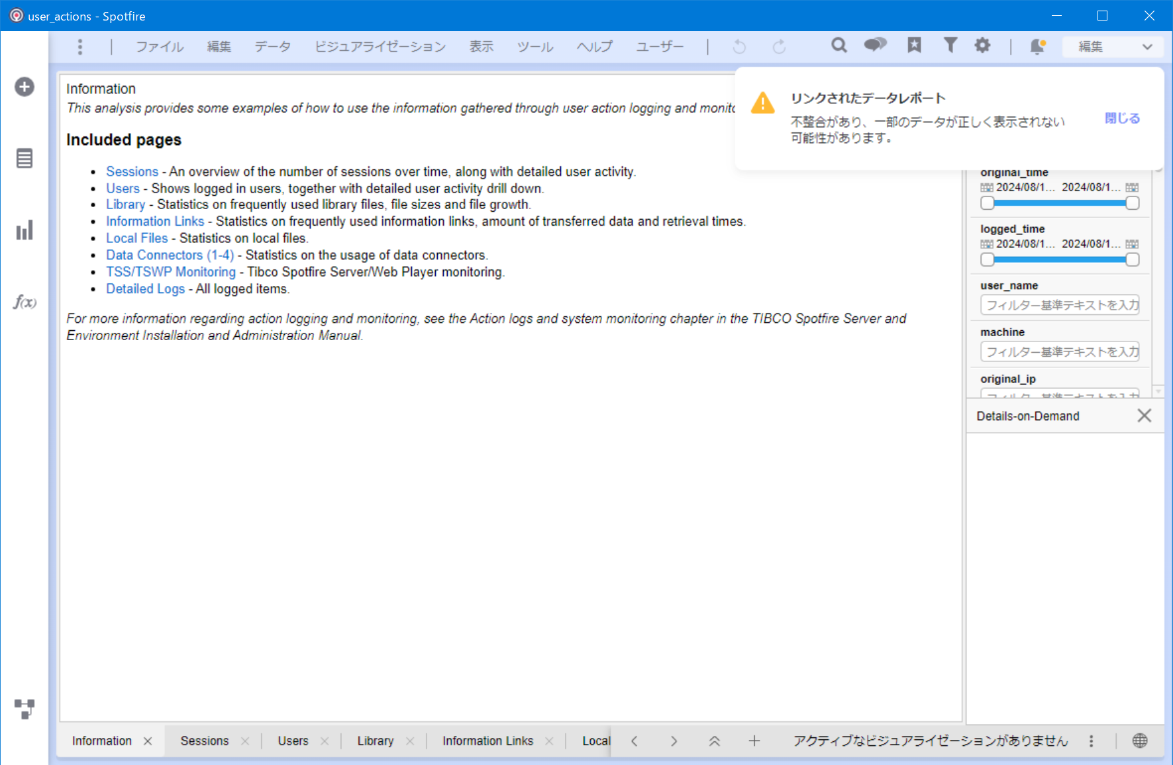The width and height of the screenshot is (1173, 765).
Task: Open original_time start date calendar icon
Action: pos(987,188)
